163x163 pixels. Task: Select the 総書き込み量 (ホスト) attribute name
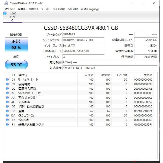[31, 125]
